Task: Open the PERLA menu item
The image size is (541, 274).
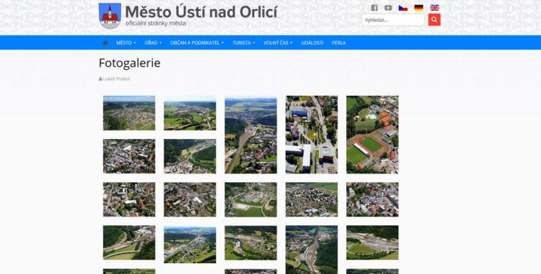Action: click(x=339, y=43)
